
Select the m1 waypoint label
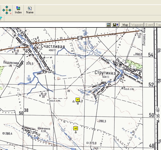(x=78, y=99)
